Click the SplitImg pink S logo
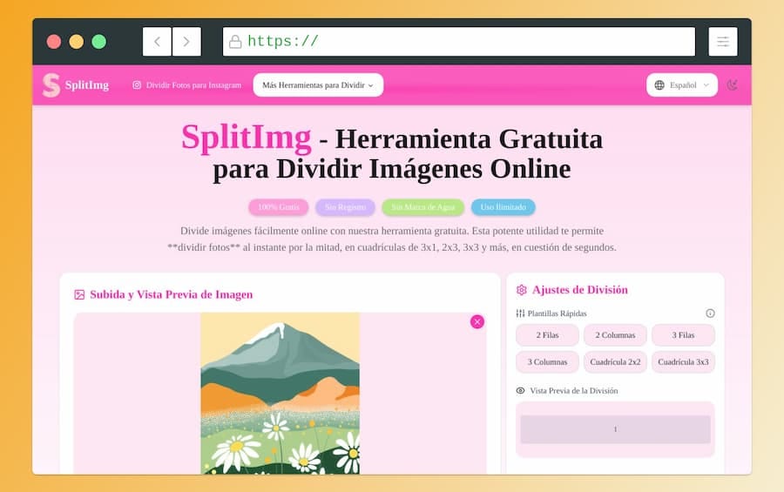Viewport: 784px width, 492px height. pyautogui.click(x=51, y=85)
